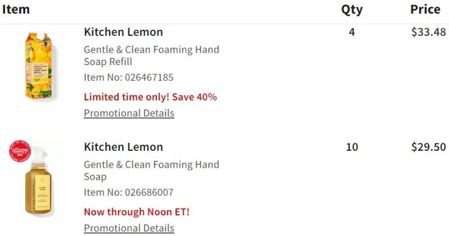The image size is (449, 236).
Task: Click the Qty column header
Action: (x=352, y=10)
